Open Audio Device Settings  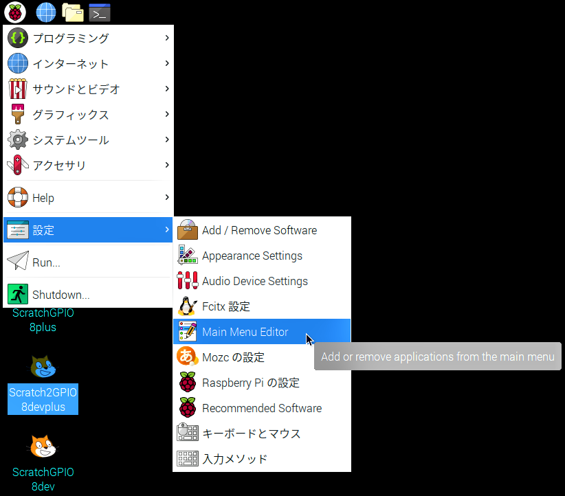[x=262, y=280]
